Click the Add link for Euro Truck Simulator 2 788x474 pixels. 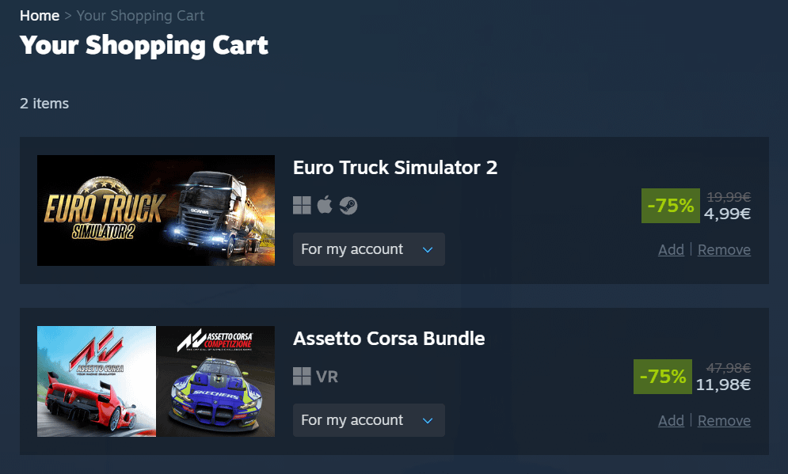click(671, 249)
